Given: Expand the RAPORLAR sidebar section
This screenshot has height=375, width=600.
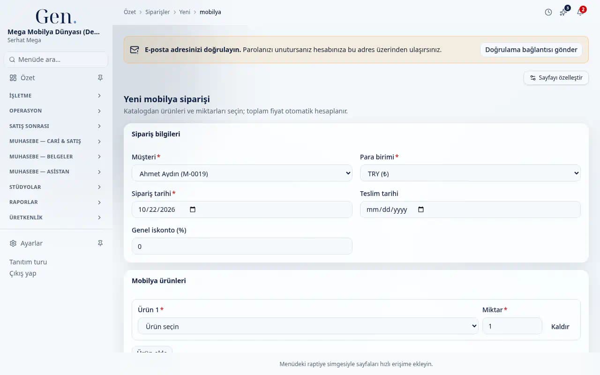Looking at the screenshot, I should coord(56,202).
